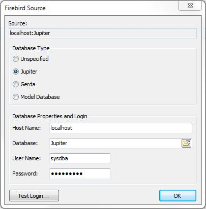Click the Jupiter option label
The width and height of the screenshot is (206, 209).
tap(29, 72)
